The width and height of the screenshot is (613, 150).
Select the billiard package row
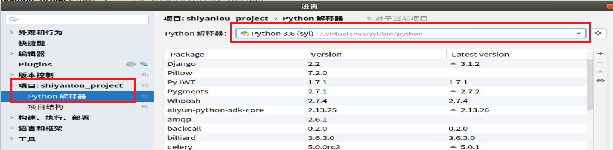(376, 138)
